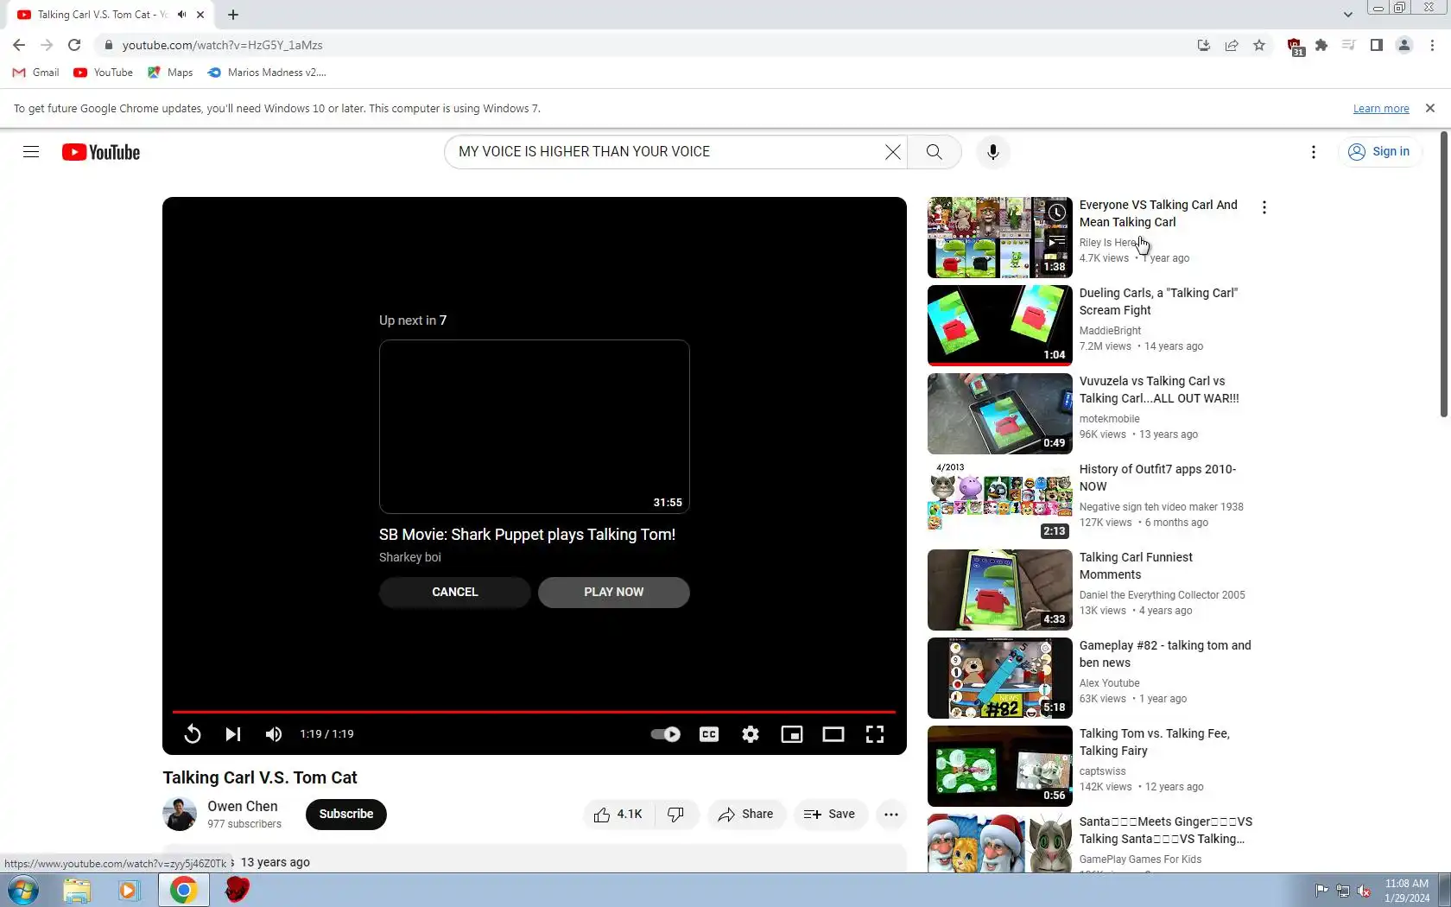The width and height of the screenshot is (1451, 907).
Task: Click Learn more about Chrome updates
Action: point(1381,109)
